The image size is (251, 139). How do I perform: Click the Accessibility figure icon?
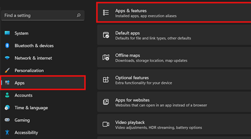(x=7, y=132)
